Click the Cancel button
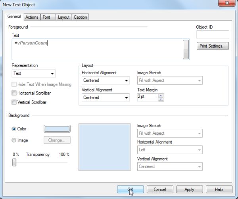The height and width of the screenshot is (199, 238). click(160, 189)
